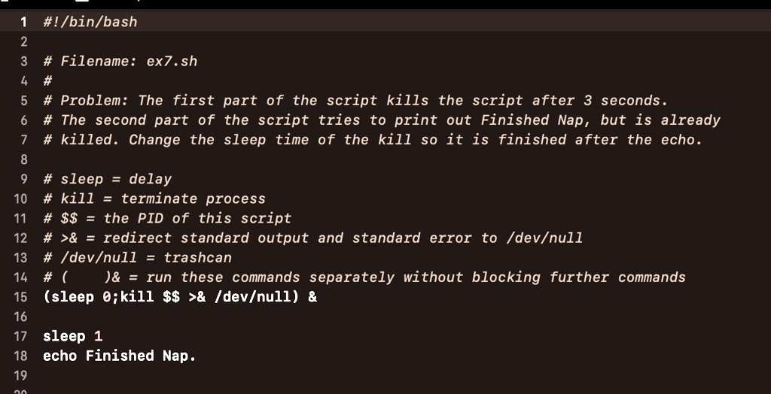Click the comment starting with Problem:
The width and height of the screenshot is (771, 394).
pyautogui.click(x=355, y=100)
